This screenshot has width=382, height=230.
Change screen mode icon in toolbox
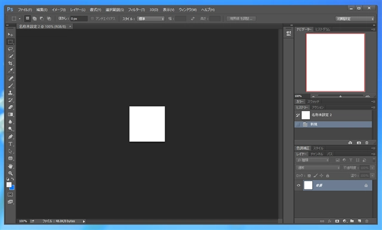pos(10,202)
